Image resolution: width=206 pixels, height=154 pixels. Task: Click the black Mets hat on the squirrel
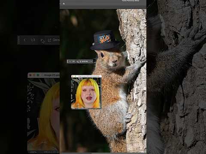click(x=105, y=40)
